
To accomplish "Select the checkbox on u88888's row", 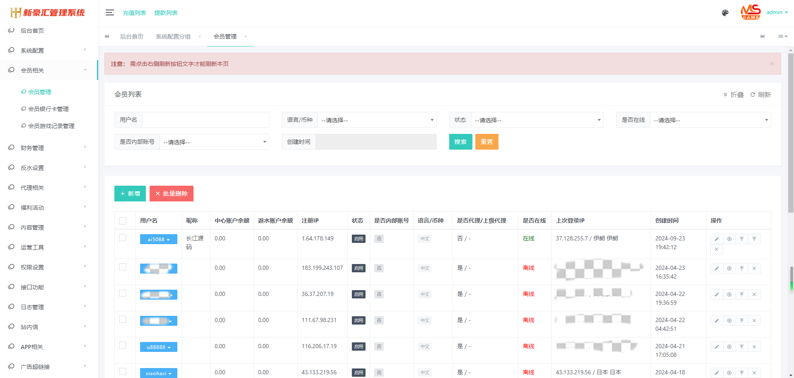I will point(123,345).
